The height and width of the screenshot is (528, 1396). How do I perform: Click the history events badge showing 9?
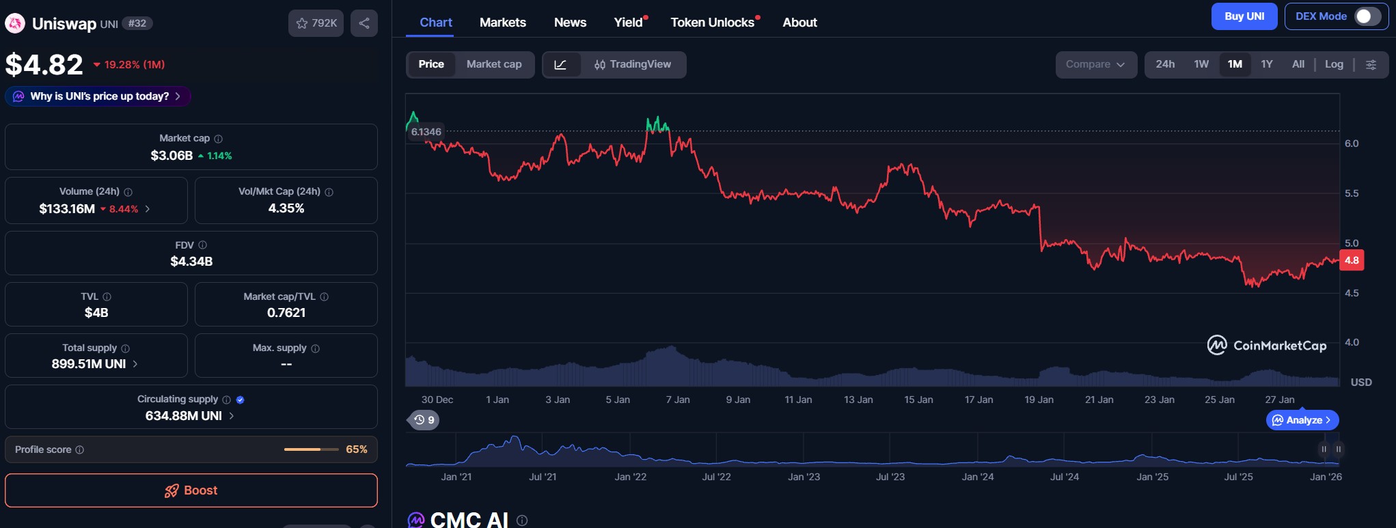coord(424,420)
